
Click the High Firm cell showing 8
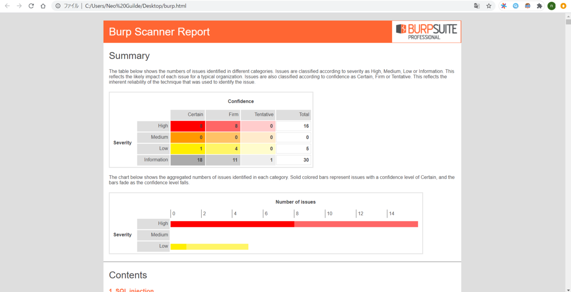coord(223,126)
